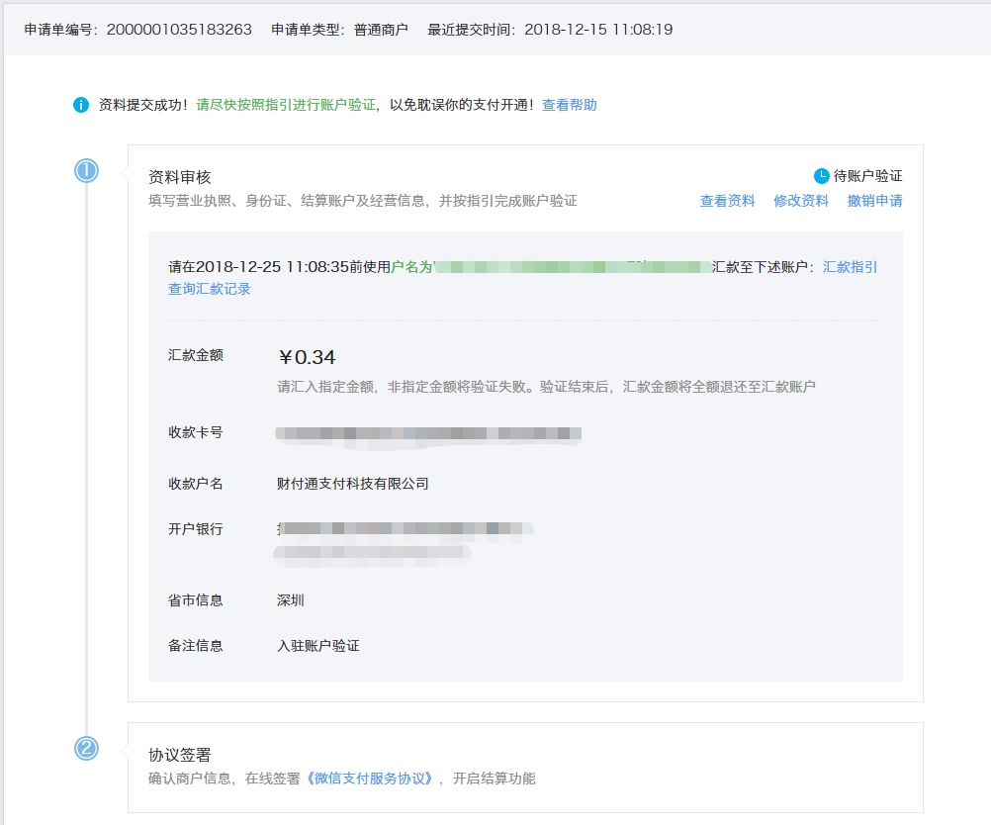
Task: Click the remark value 入驻账户验证
Action: [x=318, y=646]
